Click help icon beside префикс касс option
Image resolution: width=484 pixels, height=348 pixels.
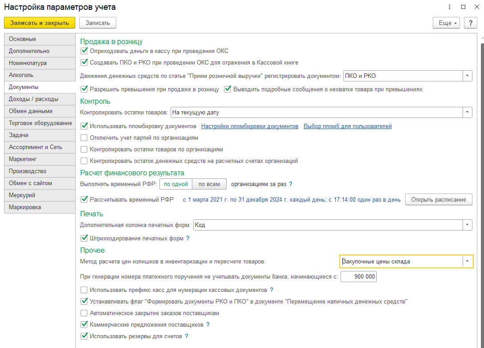[272, 290]
